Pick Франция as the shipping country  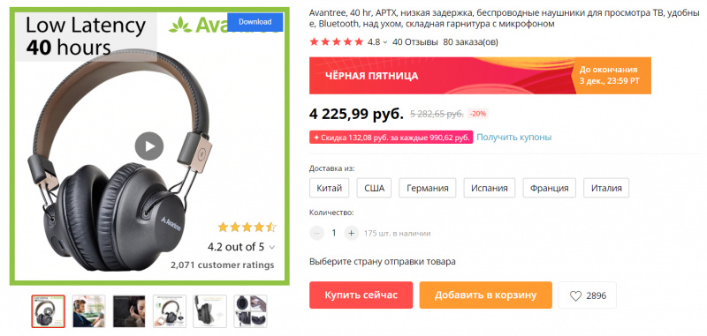click(x=549, y=188)
